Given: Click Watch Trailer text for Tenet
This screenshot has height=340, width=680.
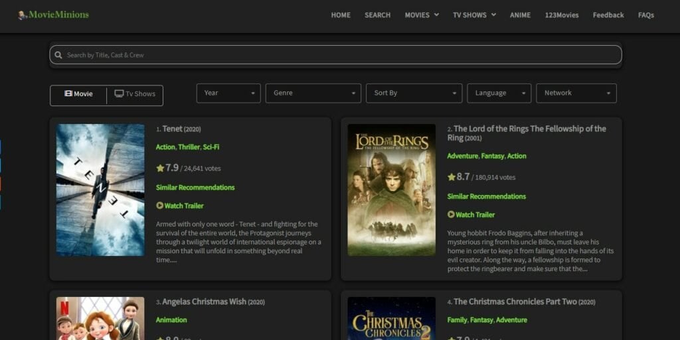Looking at the screenshot, I should pos(184,206).
